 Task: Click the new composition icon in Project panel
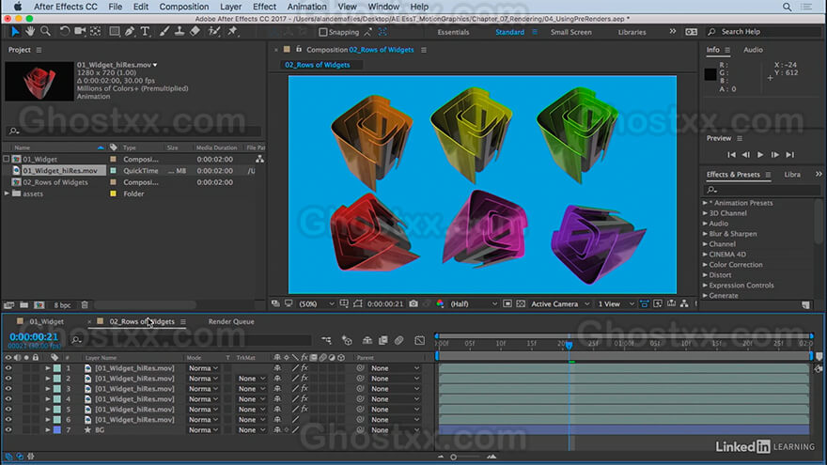pos(39,304)
